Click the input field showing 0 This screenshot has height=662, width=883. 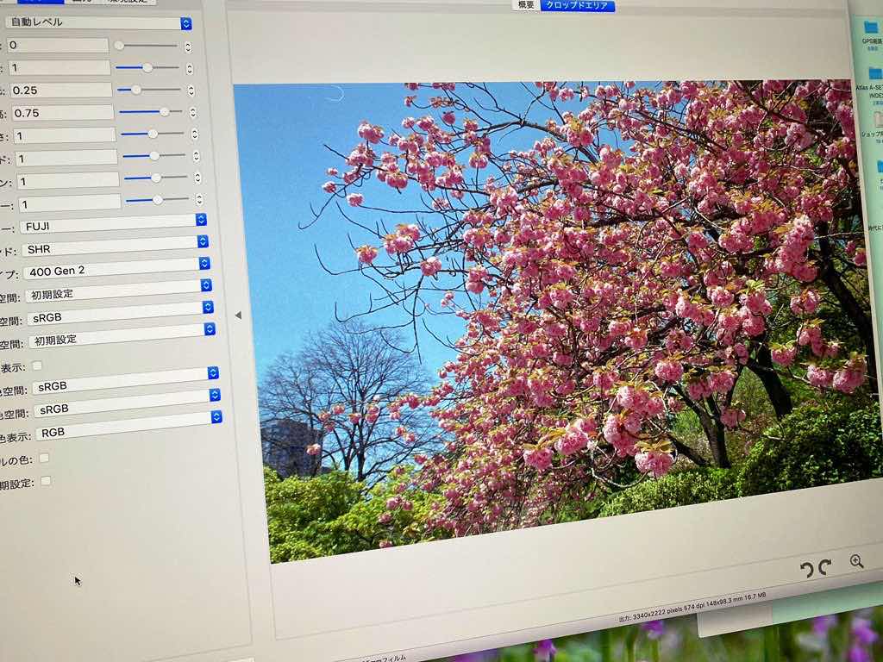(x=58, y=45)
